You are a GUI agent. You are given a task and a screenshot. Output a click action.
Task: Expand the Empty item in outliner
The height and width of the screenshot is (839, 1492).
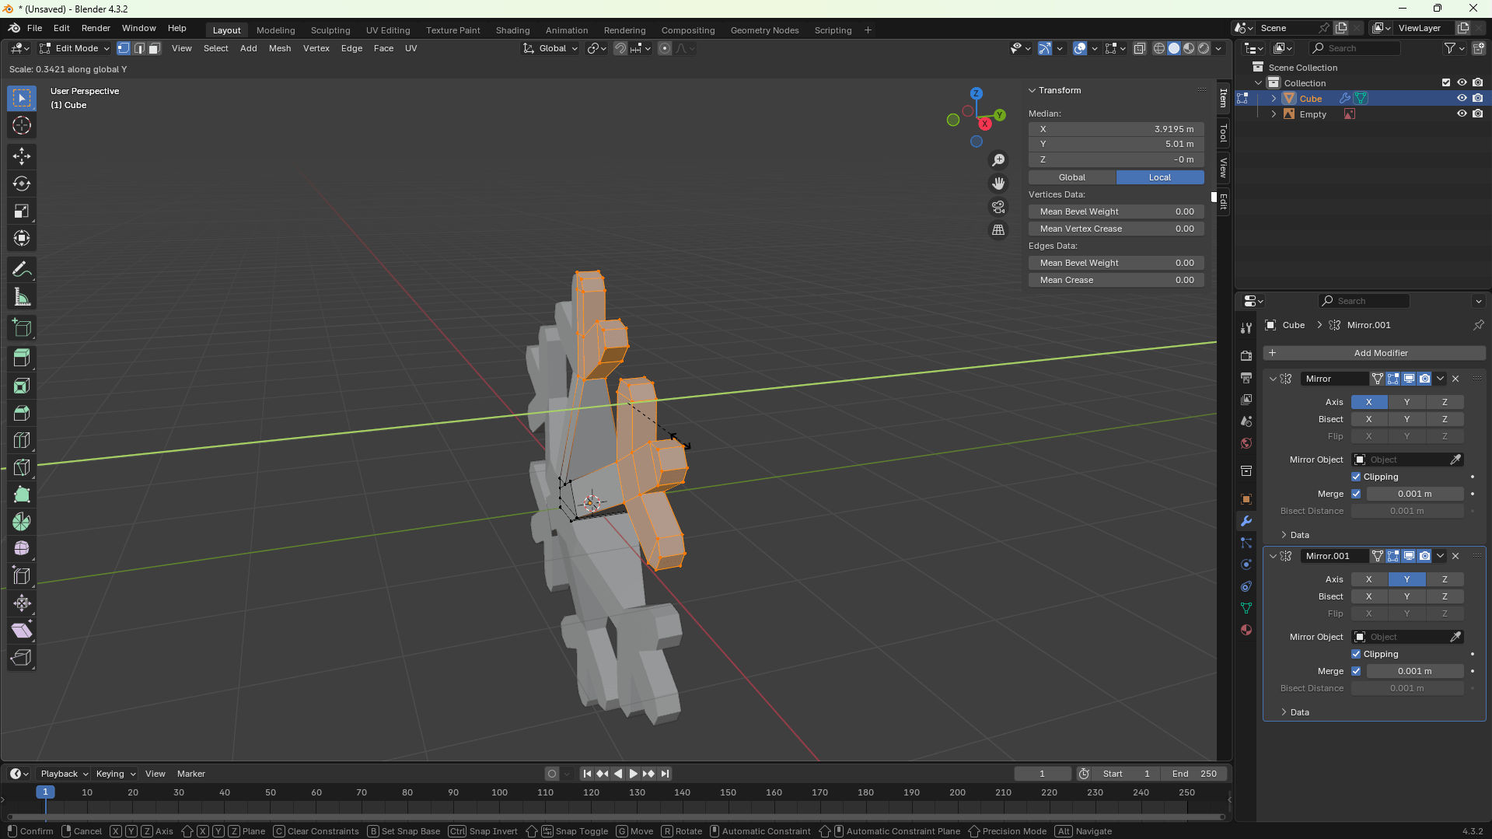(1274, 114)
